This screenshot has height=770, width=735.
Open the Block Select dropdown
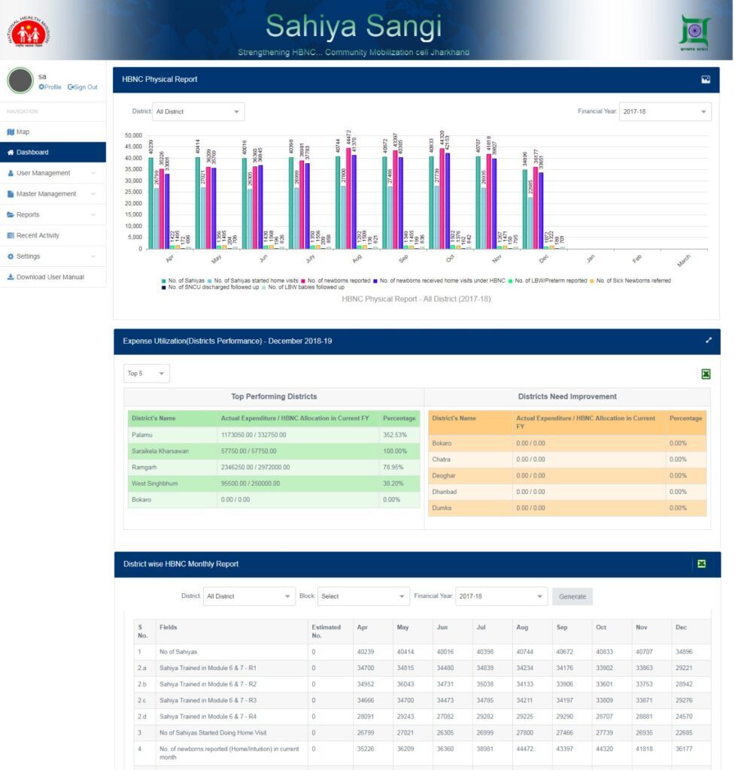[363, 596]
